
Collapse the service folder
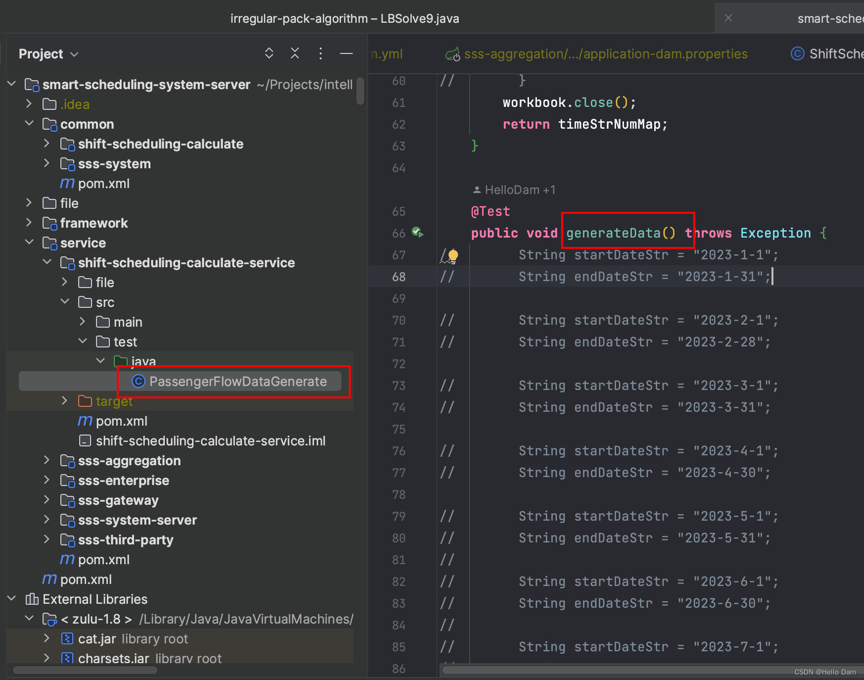click(29, 243)
